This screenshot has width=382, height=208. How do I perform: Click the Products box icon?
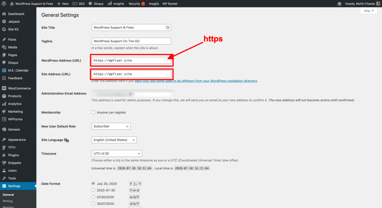point(4,96)
